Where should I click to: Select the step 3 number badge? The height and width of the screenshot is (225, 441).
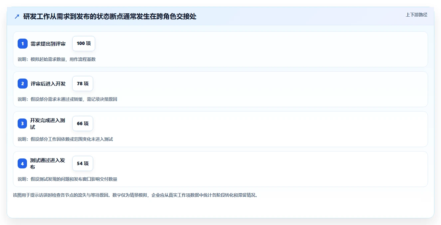23,123
